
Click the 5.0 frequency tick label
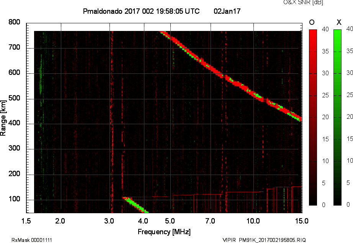(x=170, y=221)
